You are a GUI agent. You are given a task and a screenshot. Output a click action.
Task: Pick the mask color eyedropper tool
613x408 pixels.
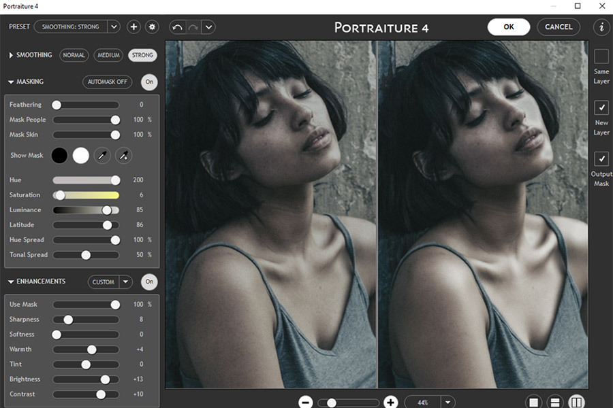tap(102, 156)
